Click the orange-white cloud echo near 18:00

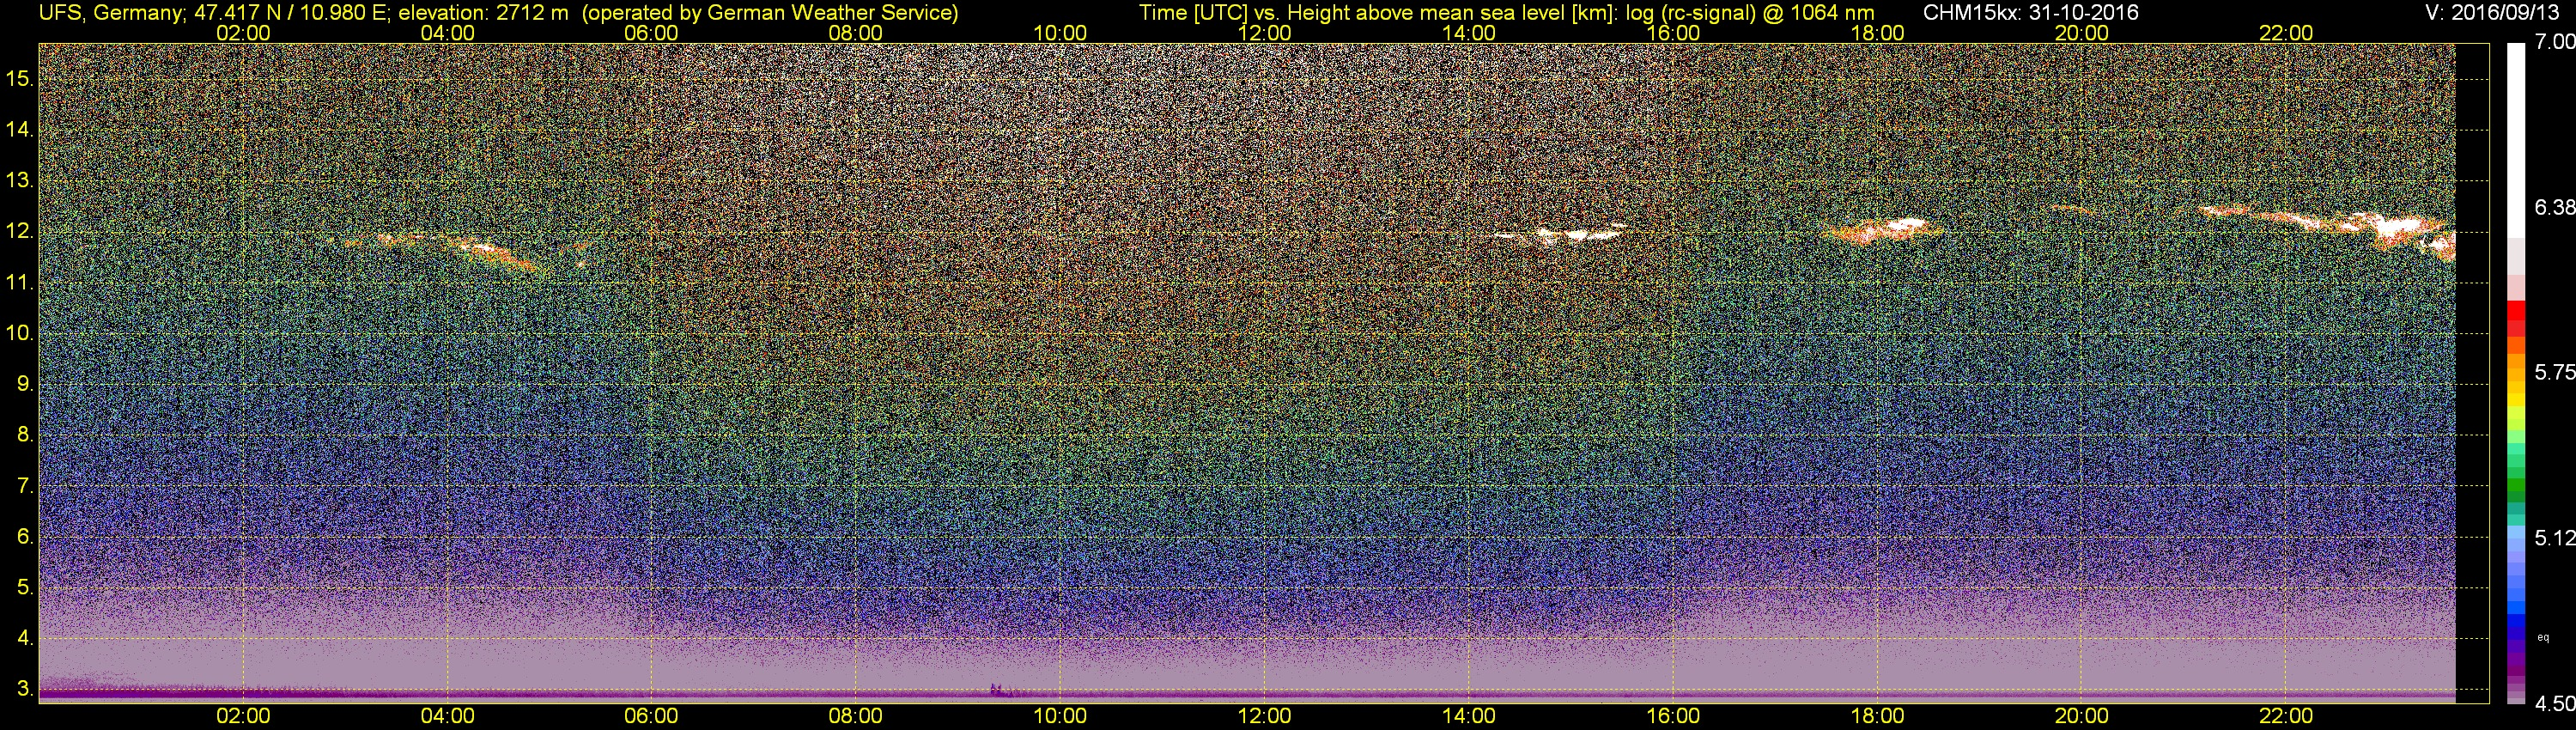click(1883, 230)
